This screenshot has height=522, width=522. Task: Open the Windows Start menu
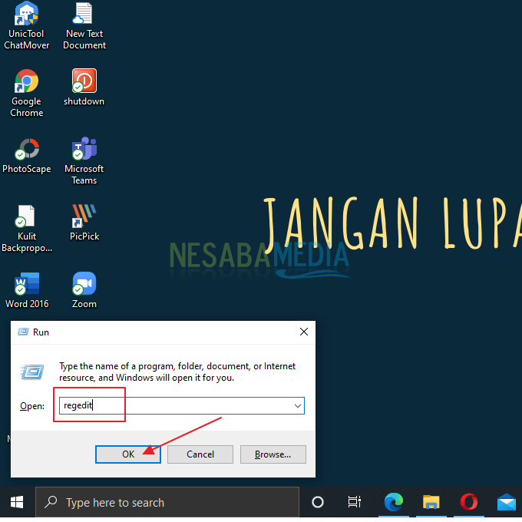[16, 503]
